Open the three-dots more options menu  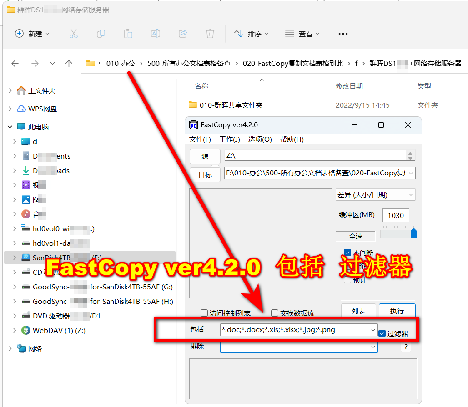pyautogui.click(x=343, y=34)
